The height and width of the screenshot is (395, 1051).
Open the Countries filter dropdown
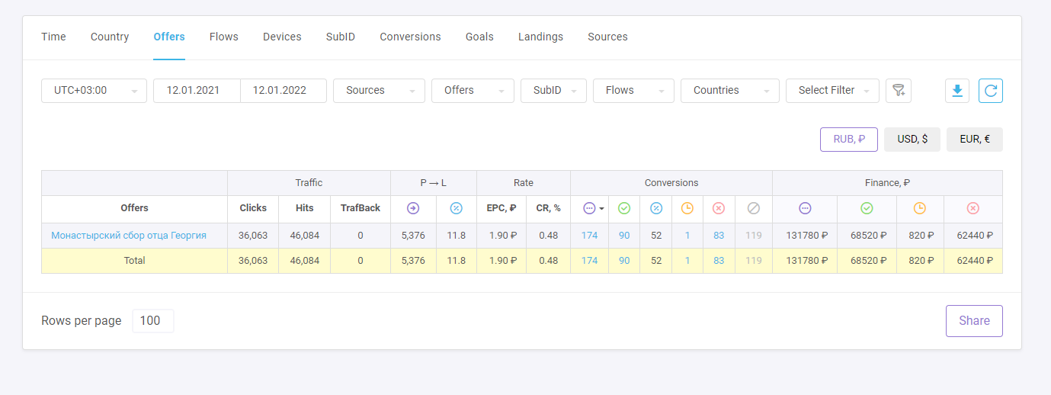click(729, 91)
